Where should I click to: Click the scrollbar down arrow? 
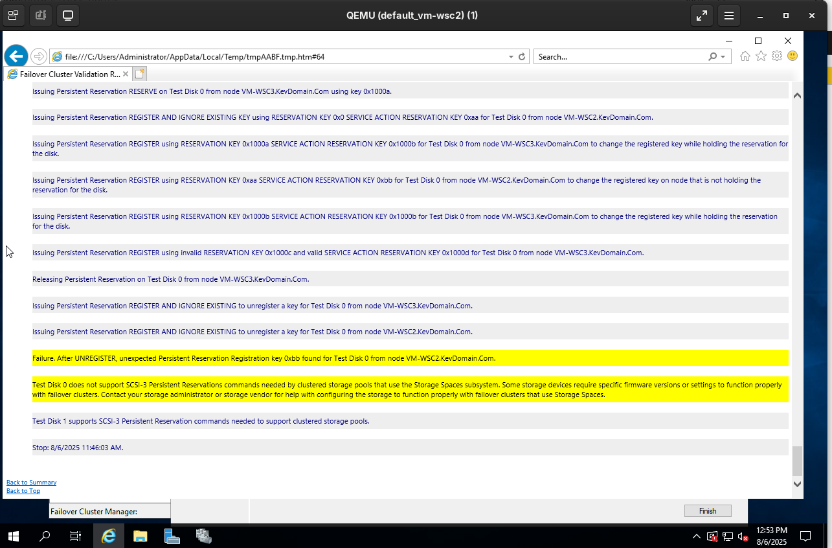[x=797, y=484]
